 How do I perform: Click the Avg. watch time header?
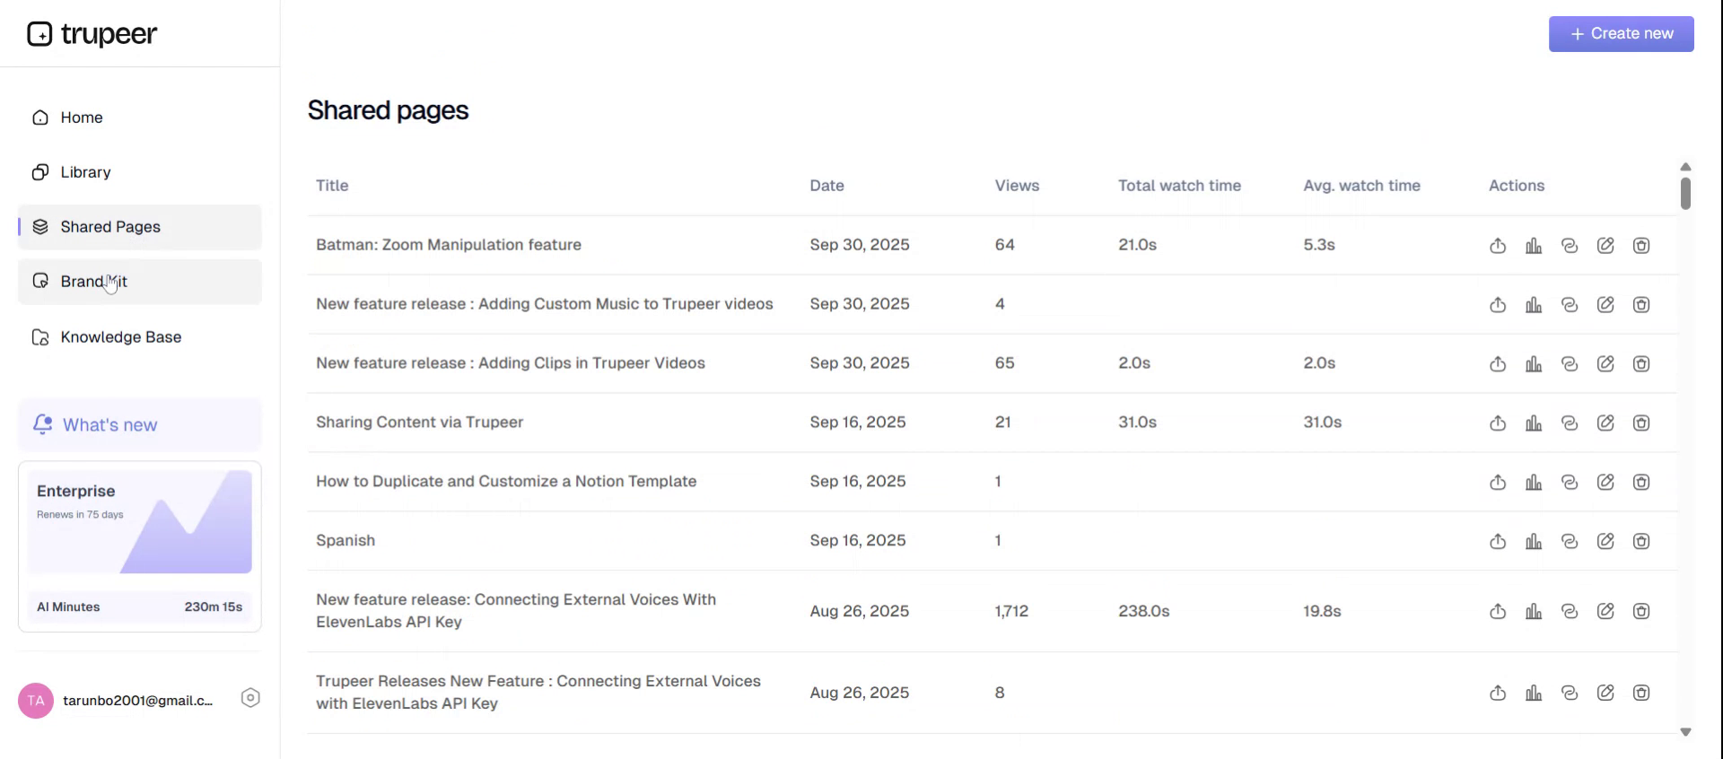1361,186
